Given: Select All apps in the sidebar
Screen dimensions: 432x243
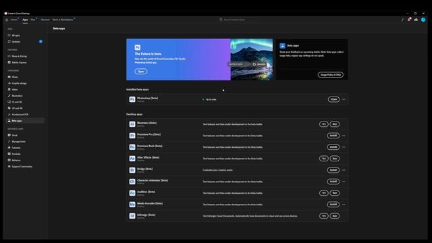Looking at the screenshot, I should [25, 35].
